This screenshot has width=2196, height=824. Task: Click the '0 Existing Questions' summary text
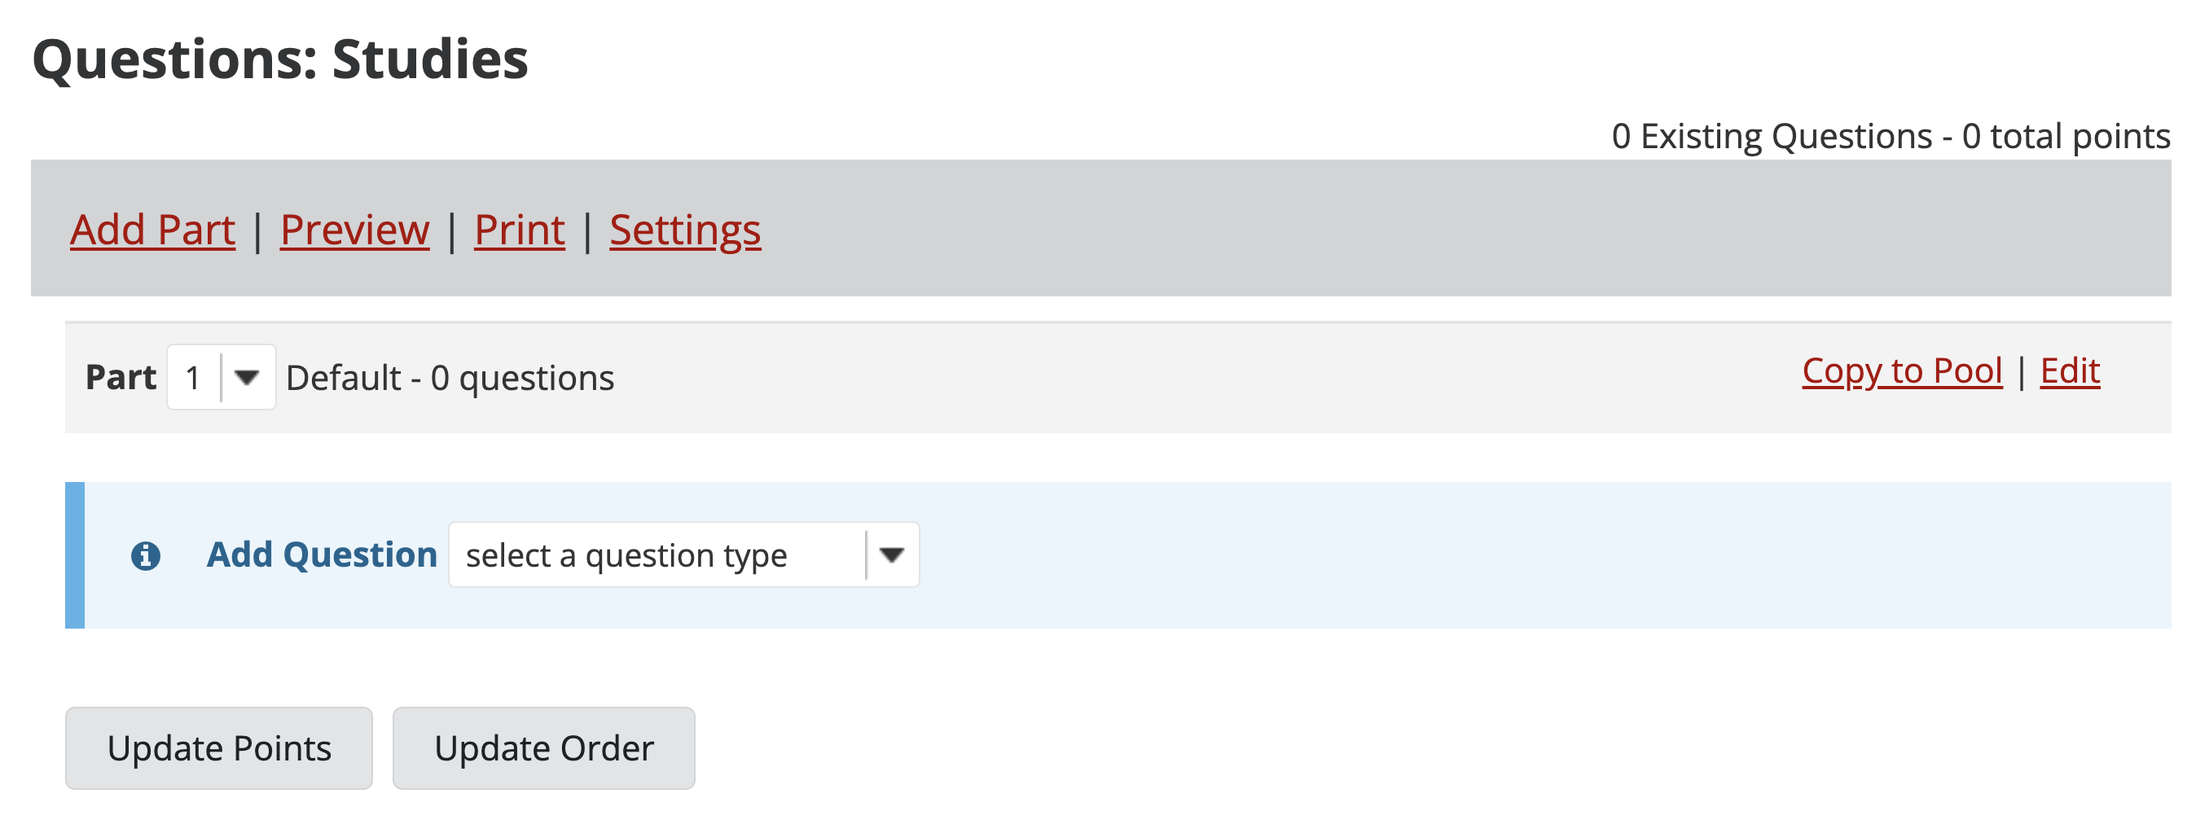pos(1772,136)
